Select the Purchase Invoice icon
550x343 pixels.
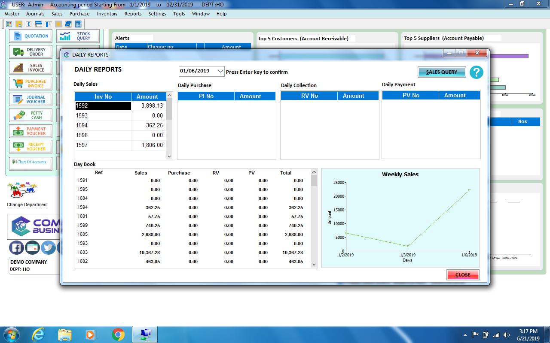coord(30,83)
